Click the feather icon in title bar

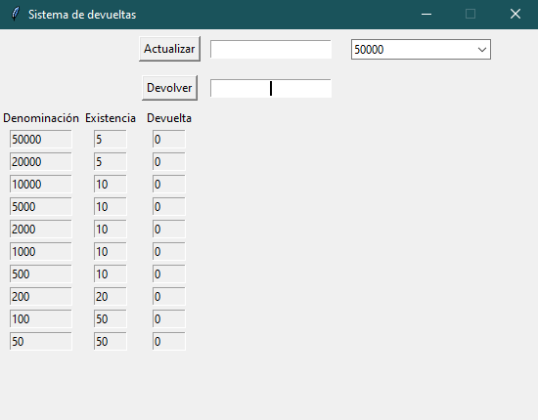pos(16,14)
